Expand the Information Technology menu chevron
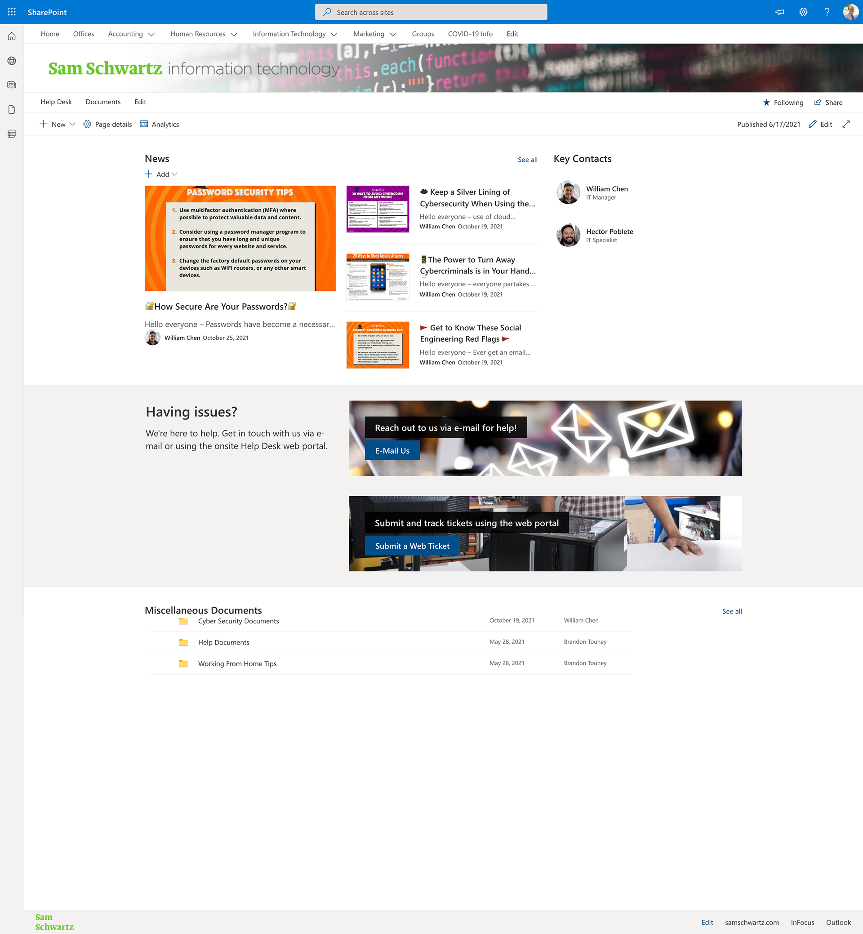The height and width of the screenshot is (934, 863). (x=334, y=35)
